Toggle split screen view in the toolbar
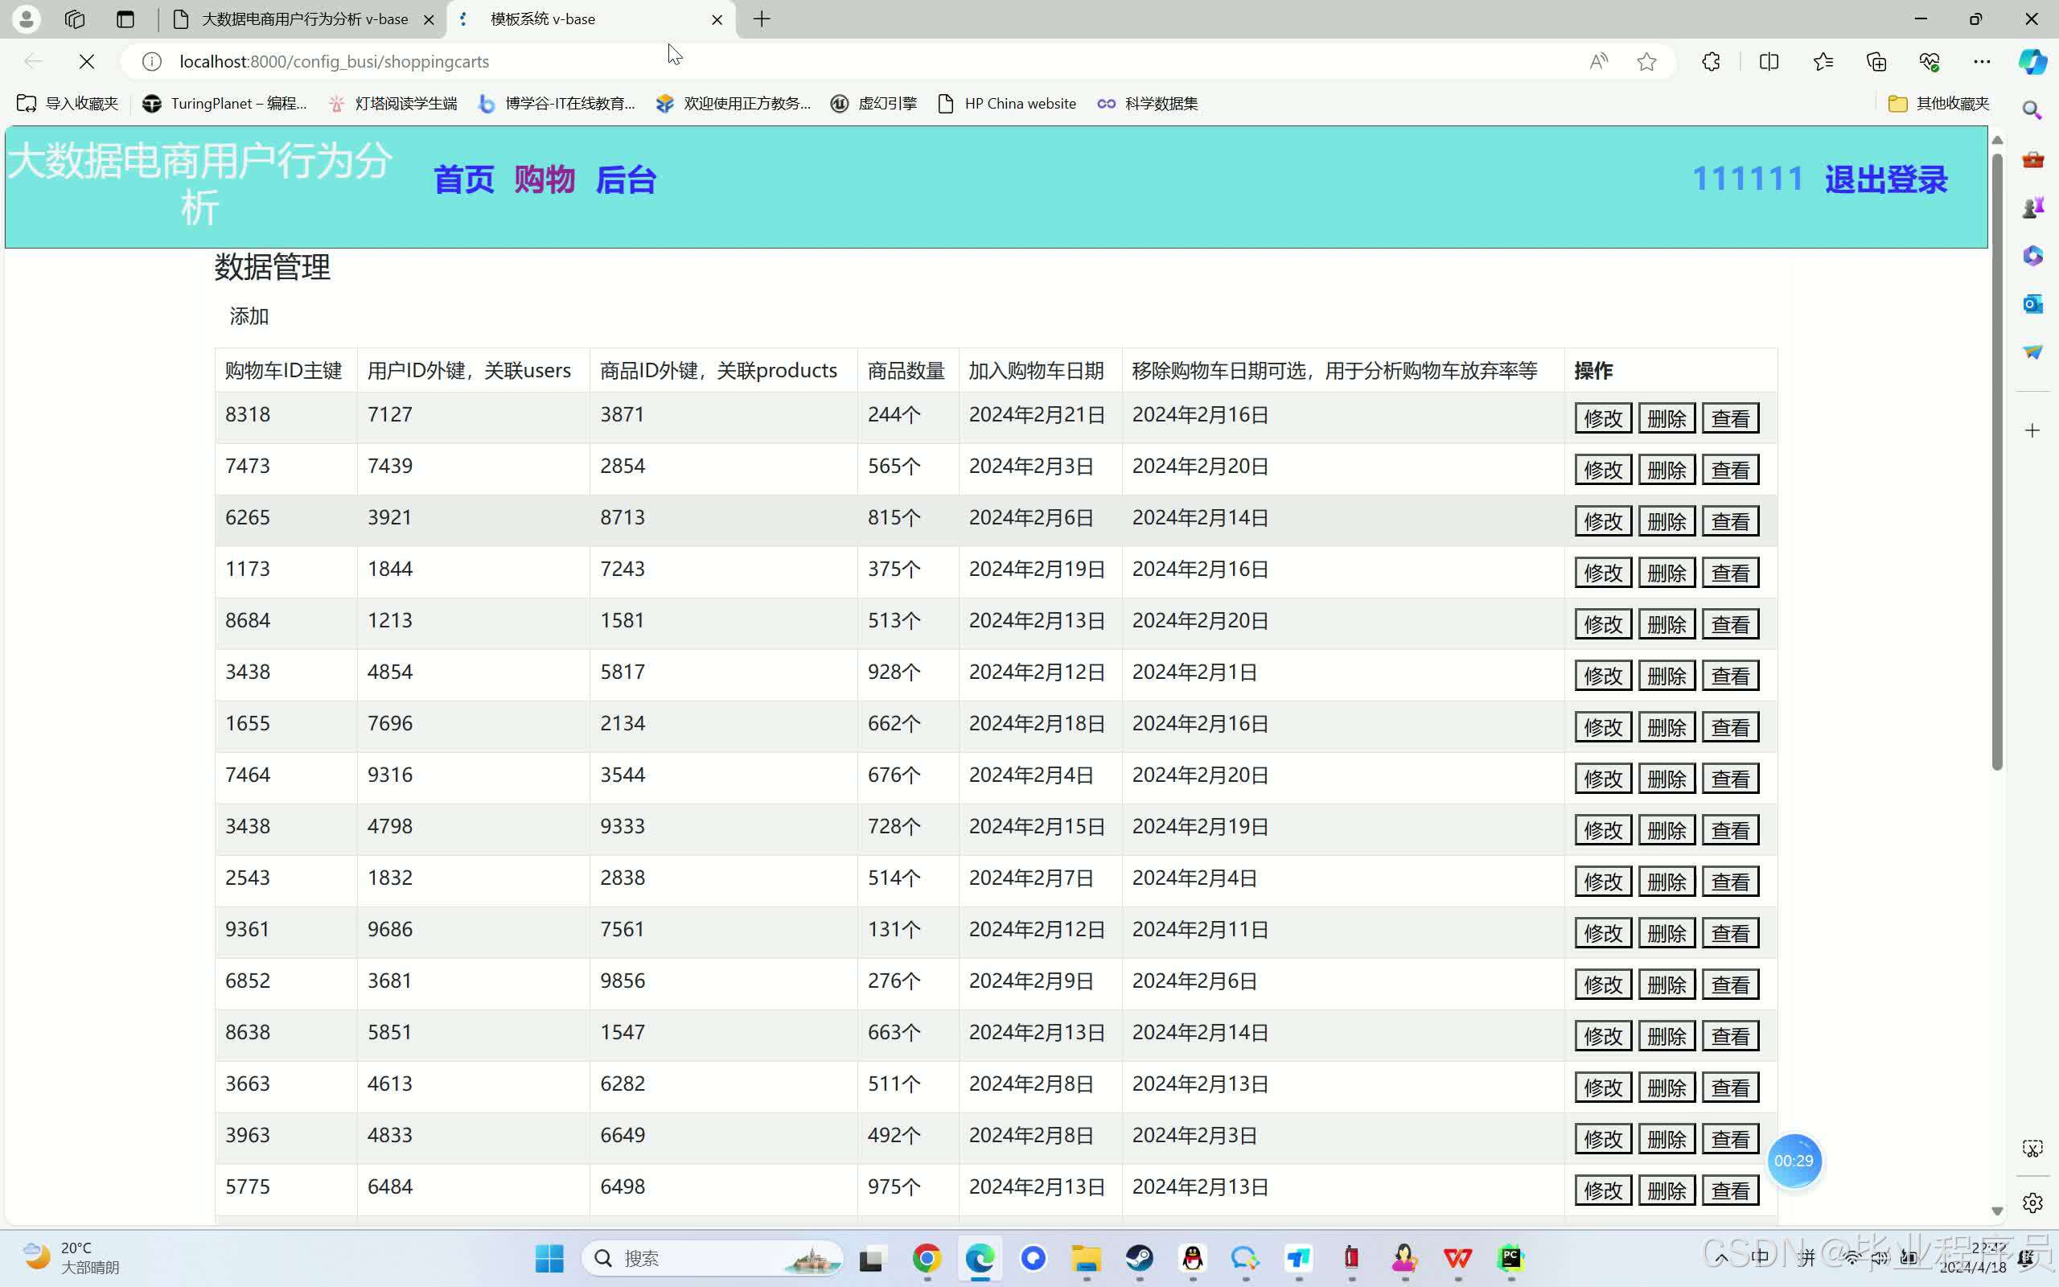The height and width of the screenshot is (1287, 2059). 1768,61
